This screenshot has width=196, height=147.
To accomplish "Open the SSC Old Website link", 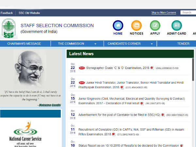I will [29, 13].
